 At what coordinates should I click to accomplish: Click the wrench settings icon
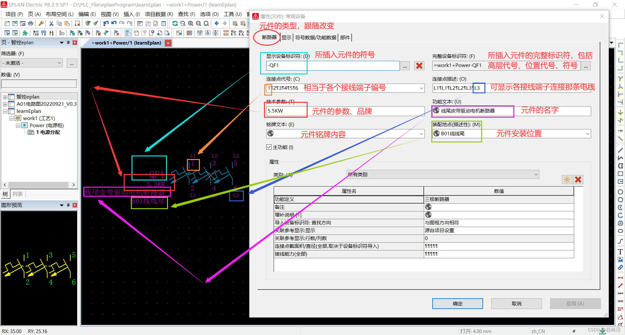tap(41, 23)
